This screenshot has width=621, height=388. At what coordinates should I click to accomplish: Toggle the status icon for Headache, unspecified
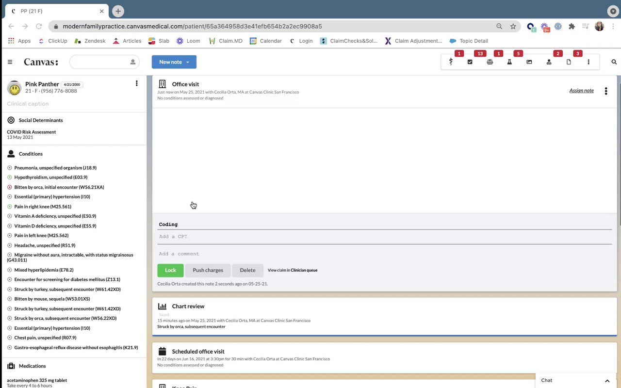tap(10, 245)
